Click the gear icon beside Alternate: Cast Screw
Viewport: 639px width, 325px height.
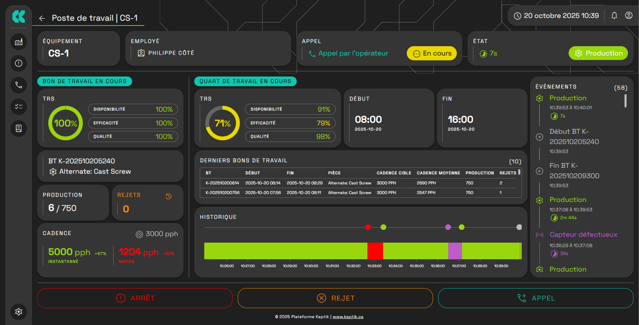click(53, 172)
